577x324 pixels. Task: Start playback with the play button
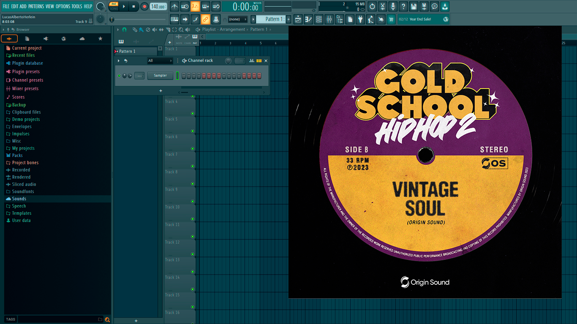click(x=124, y=6)
